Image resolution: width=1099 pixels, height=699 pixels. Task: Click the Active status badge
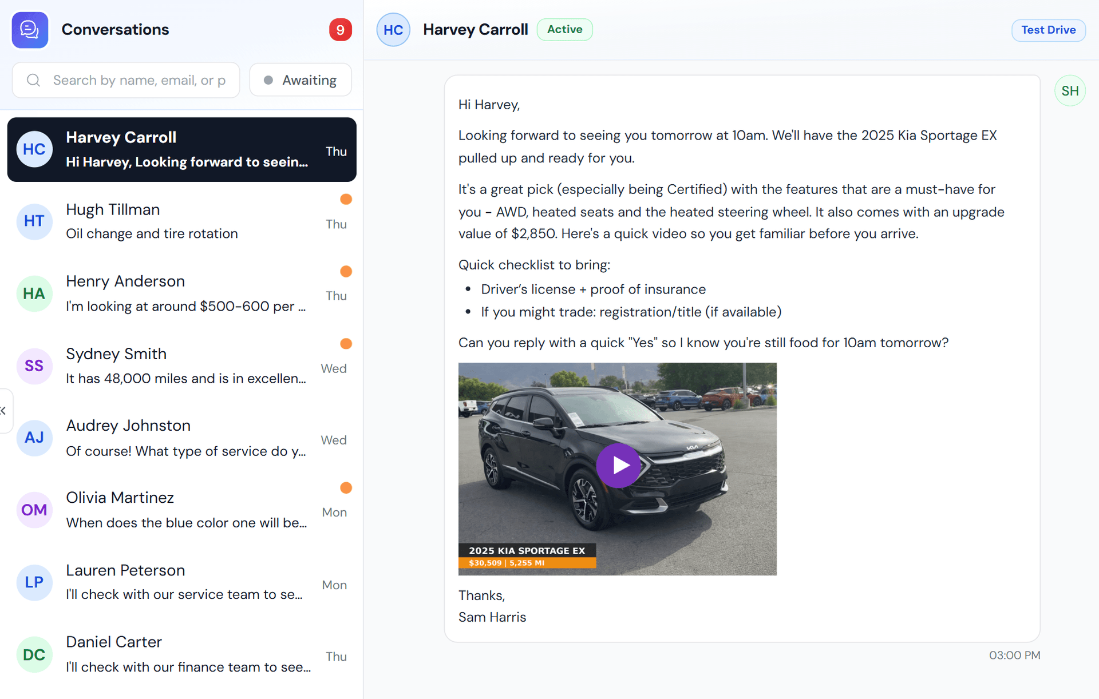click(x=564, y=30)
